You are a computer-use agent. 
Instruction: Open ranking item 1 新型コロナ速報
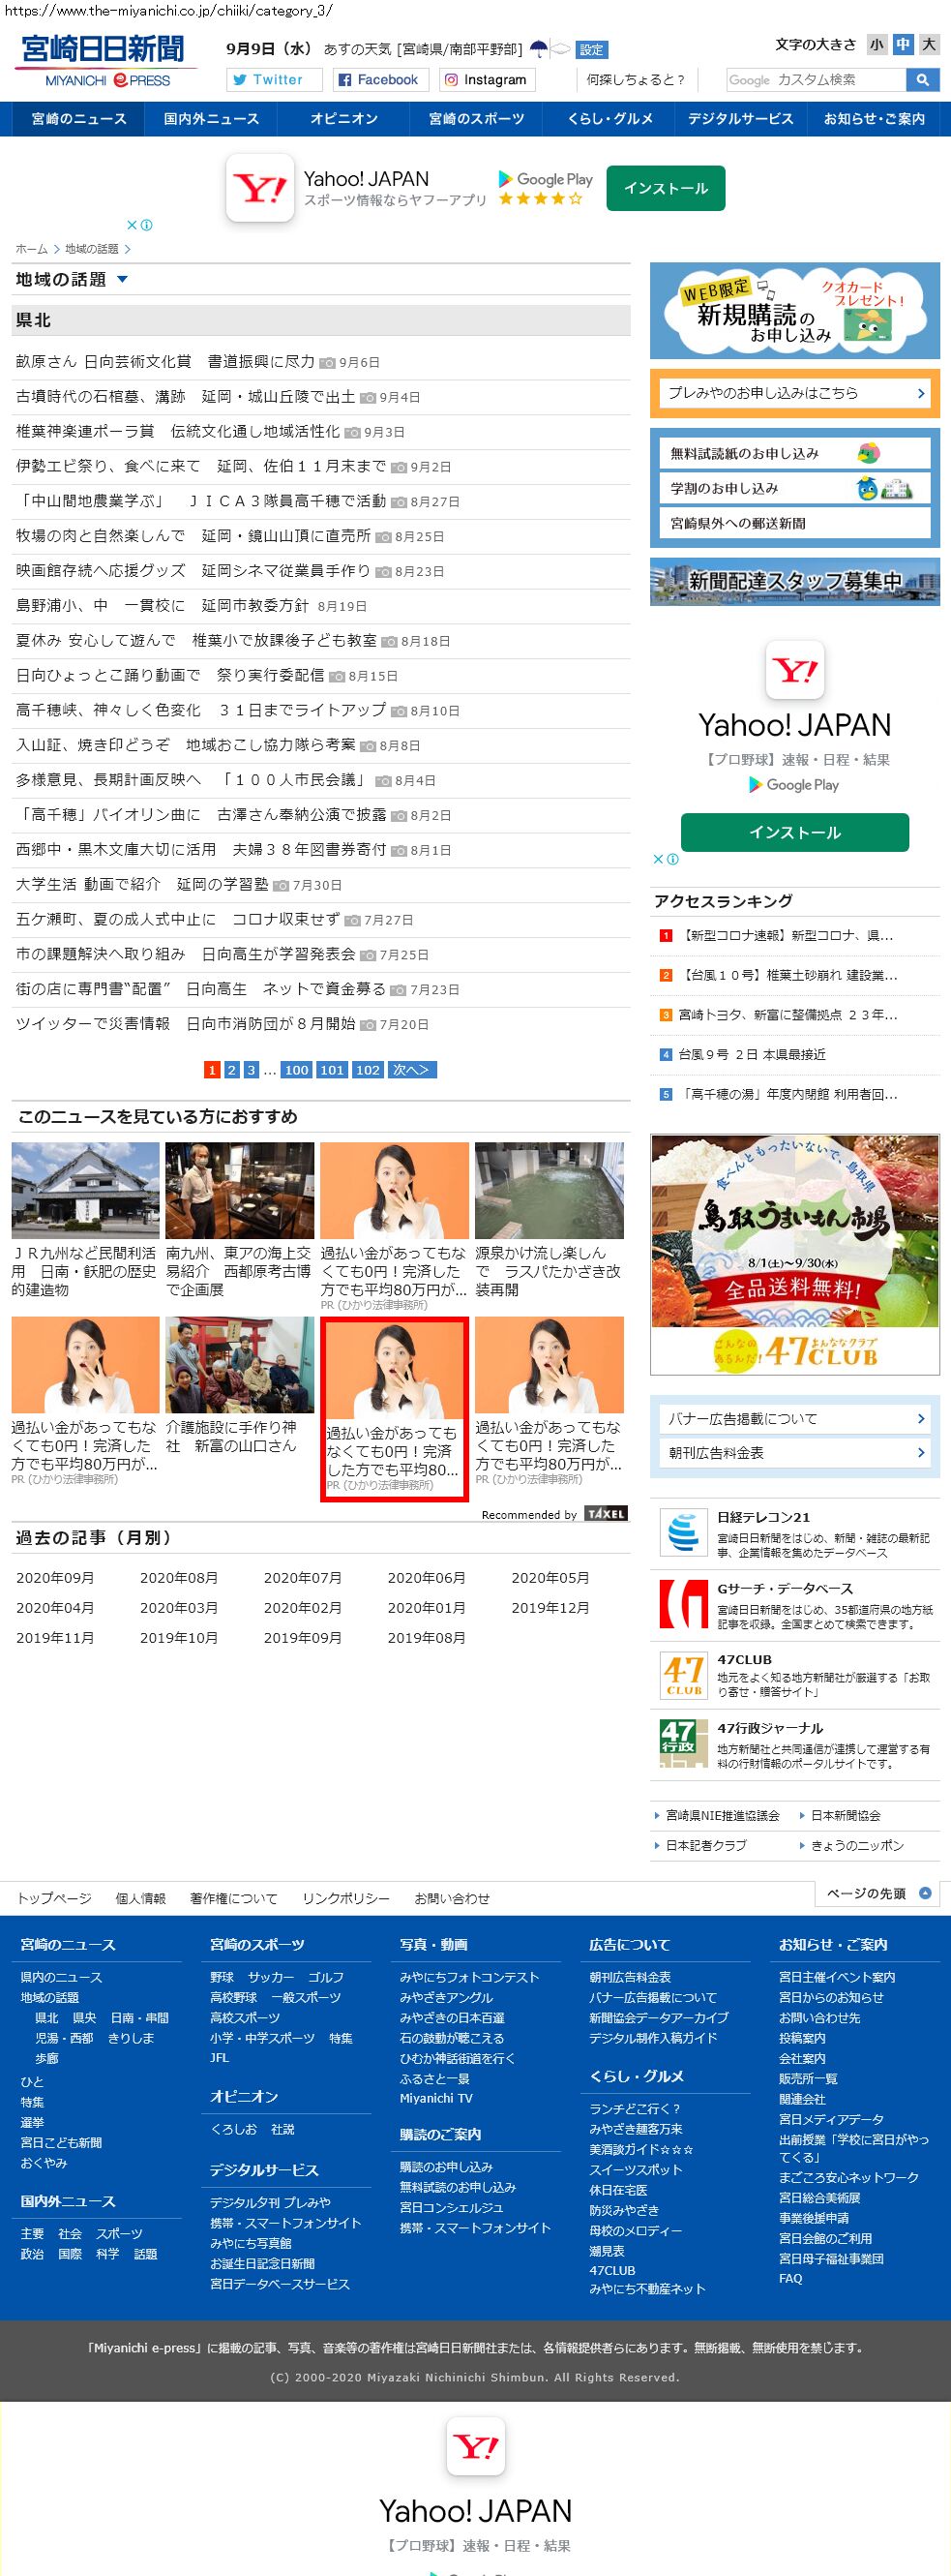click(788, 935)
